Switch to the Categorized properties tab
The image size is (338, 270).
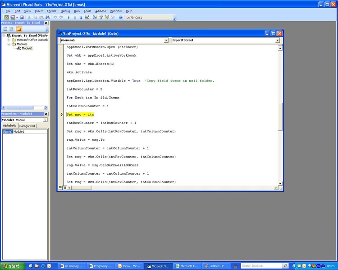click(27, 126)
